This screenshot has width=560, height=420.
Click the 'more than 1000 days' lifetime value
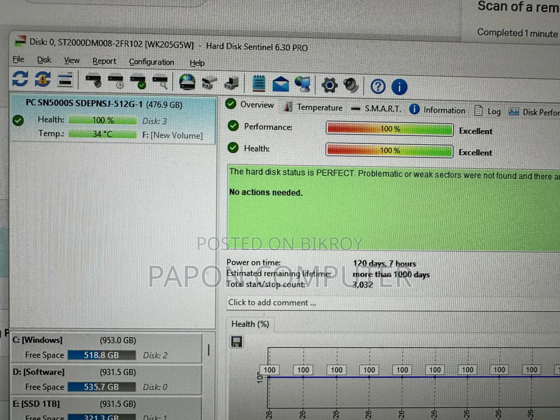(x=391, y=274)
